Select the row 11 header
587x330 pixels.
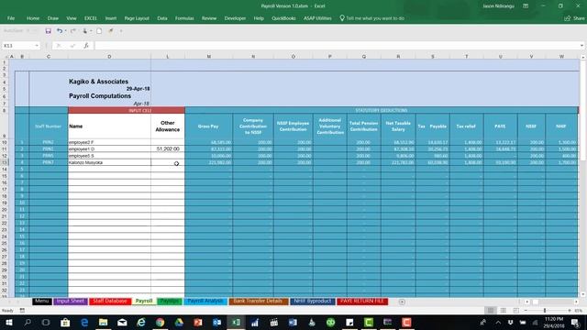point(5,148)
